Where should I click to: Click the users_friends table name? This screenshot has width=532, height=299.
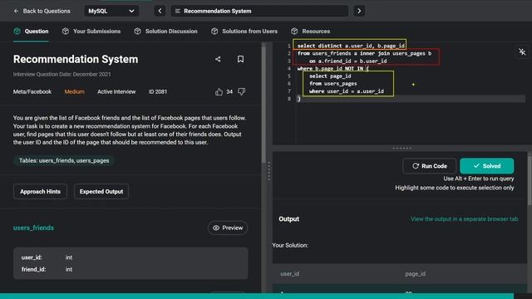[x=33, y=228]
